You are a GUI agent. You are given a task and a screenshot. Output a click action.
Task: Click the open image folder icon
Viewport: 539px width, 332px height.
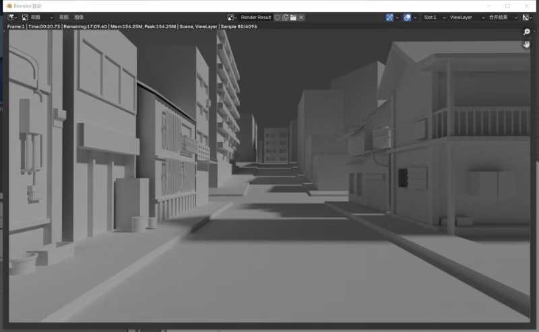[x=293, y=17]
